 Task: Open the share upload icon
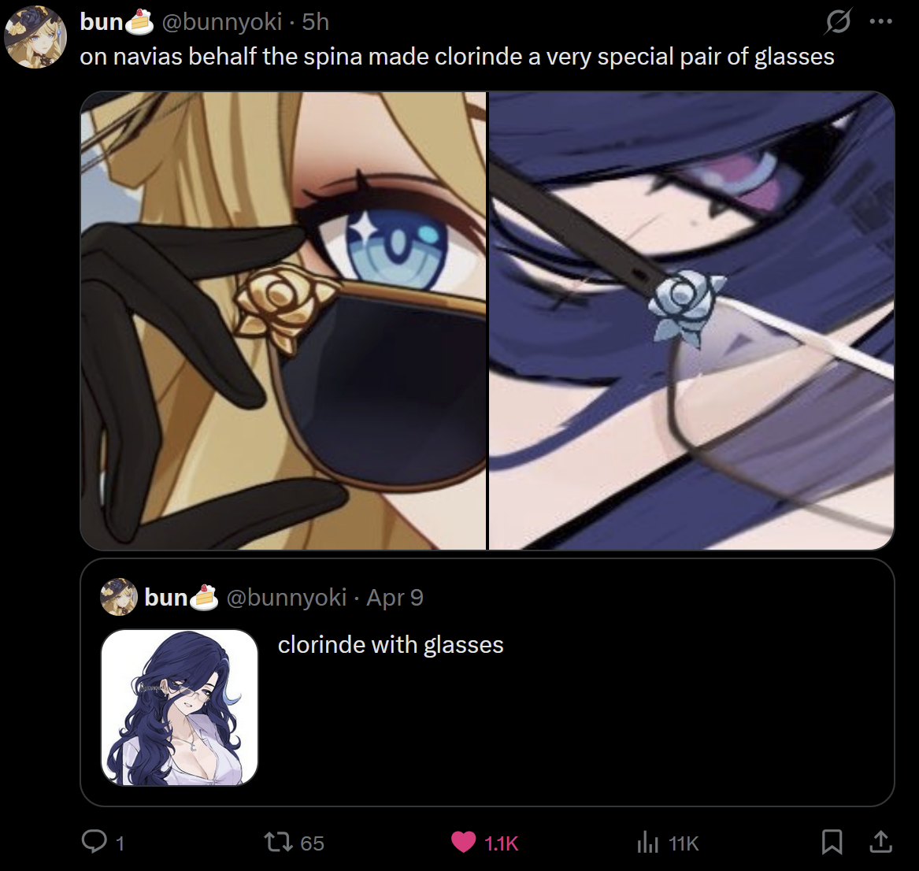coord(880,842)
